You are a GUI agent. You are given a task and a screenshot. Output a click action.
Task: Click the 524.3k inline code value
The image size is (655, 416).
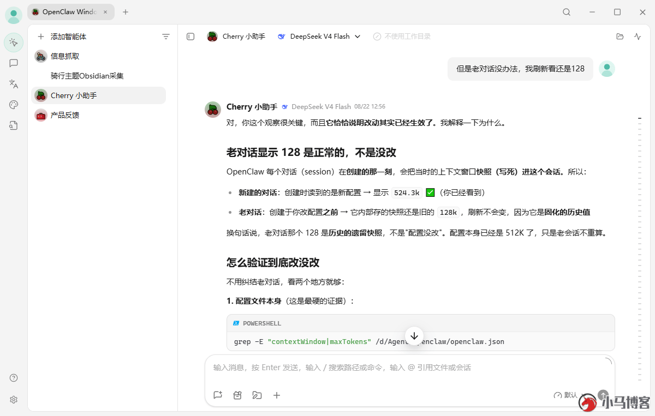click(x=407, y=192)
